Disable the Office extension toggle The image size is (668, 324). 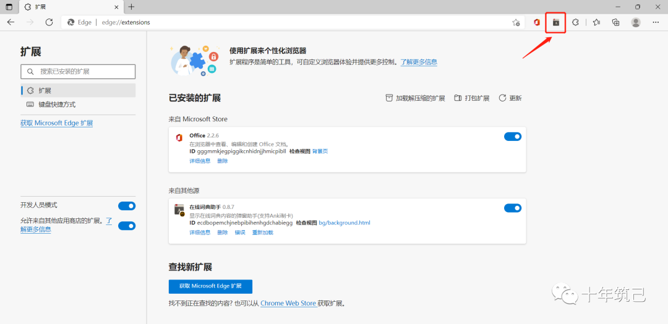click(513, 137)
